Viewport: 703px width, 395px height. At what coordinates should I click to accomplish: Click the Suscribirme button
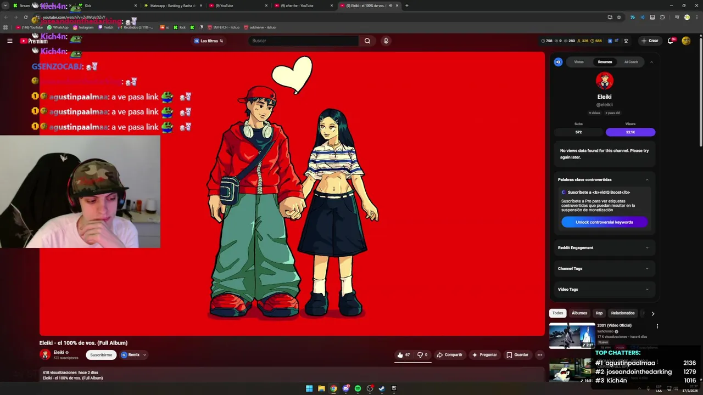[101, 355]
